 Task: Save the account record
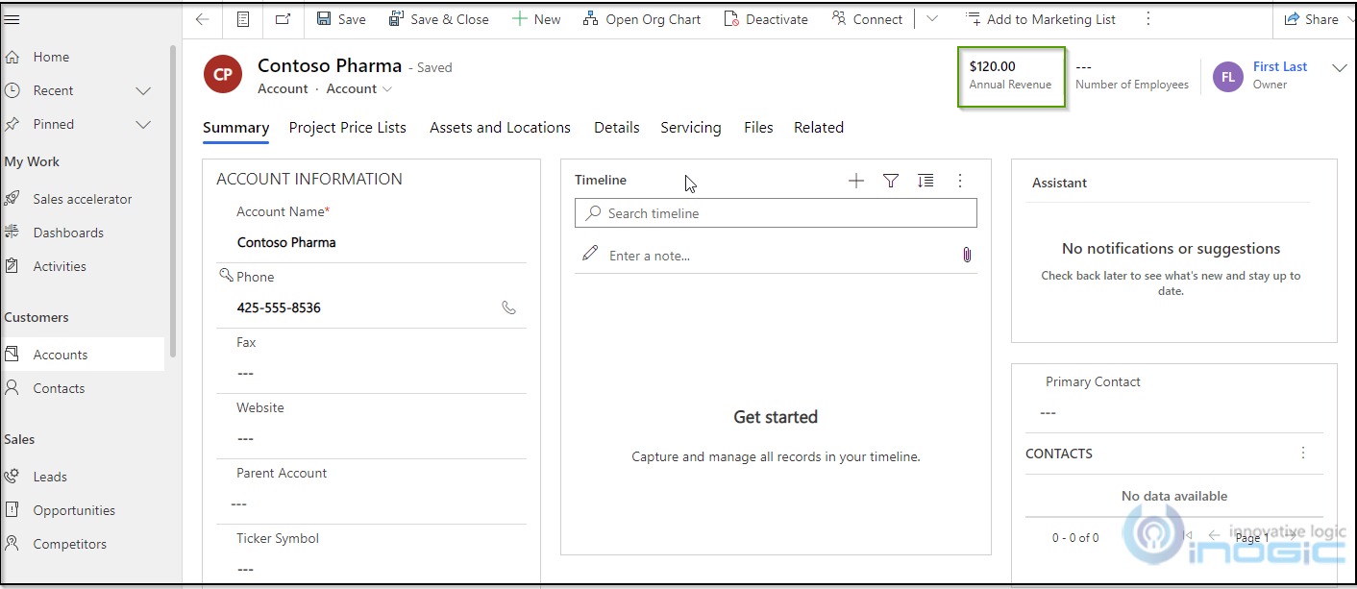click(341, 19)
